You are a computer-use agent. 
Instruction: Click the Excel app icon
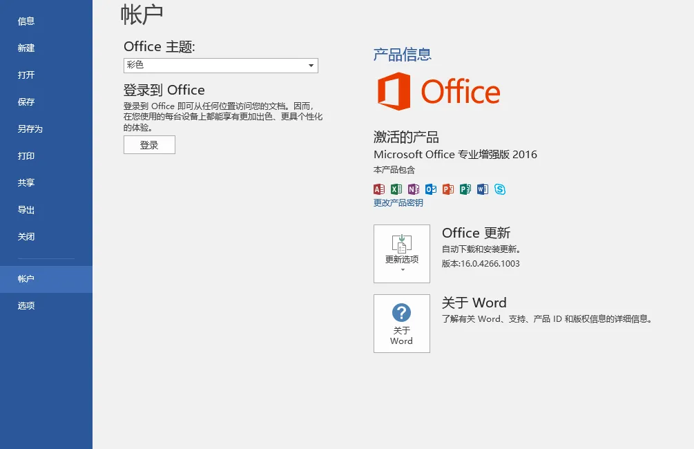pos(396,189)
